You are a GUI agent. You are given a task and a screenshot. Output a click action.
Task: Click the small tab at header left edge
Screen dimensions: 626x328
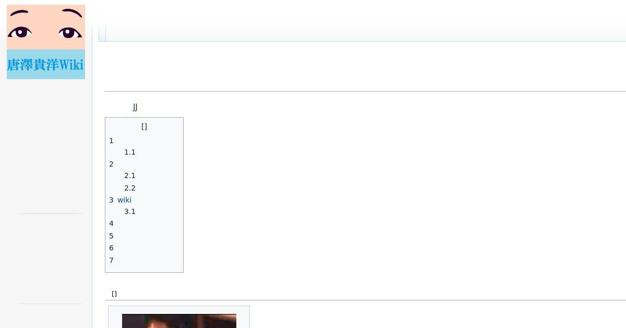click(102, 31)
